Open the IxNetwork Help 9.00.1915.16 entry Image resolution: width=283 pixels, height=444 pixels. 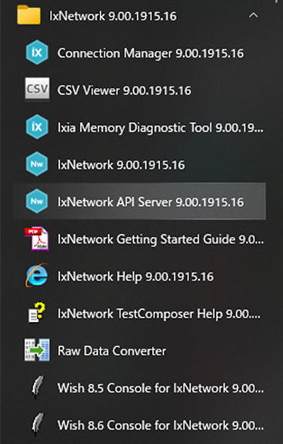(x=139, y=276)
